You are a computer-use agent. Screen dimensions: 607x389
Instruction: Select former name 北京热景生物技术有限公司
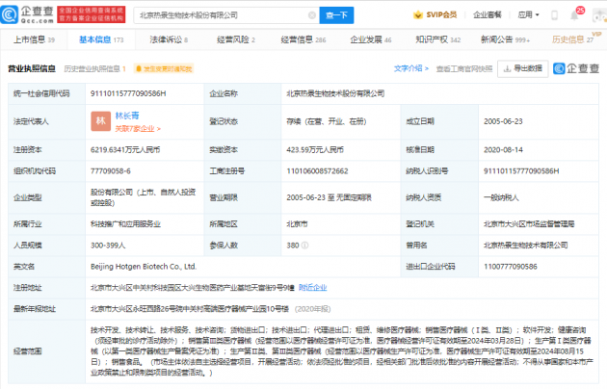(525, 246)
